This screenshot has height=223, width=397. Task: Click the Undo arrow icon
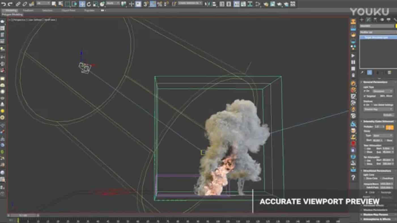point(3,4)
